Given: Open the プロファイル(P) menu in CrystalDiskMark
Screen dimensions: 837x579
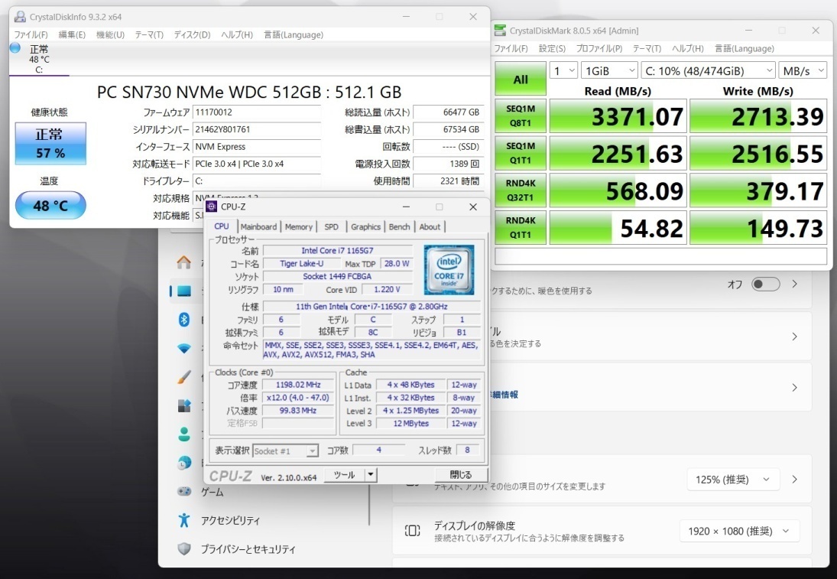Looking at the screenshot, I should coord(599,49).
